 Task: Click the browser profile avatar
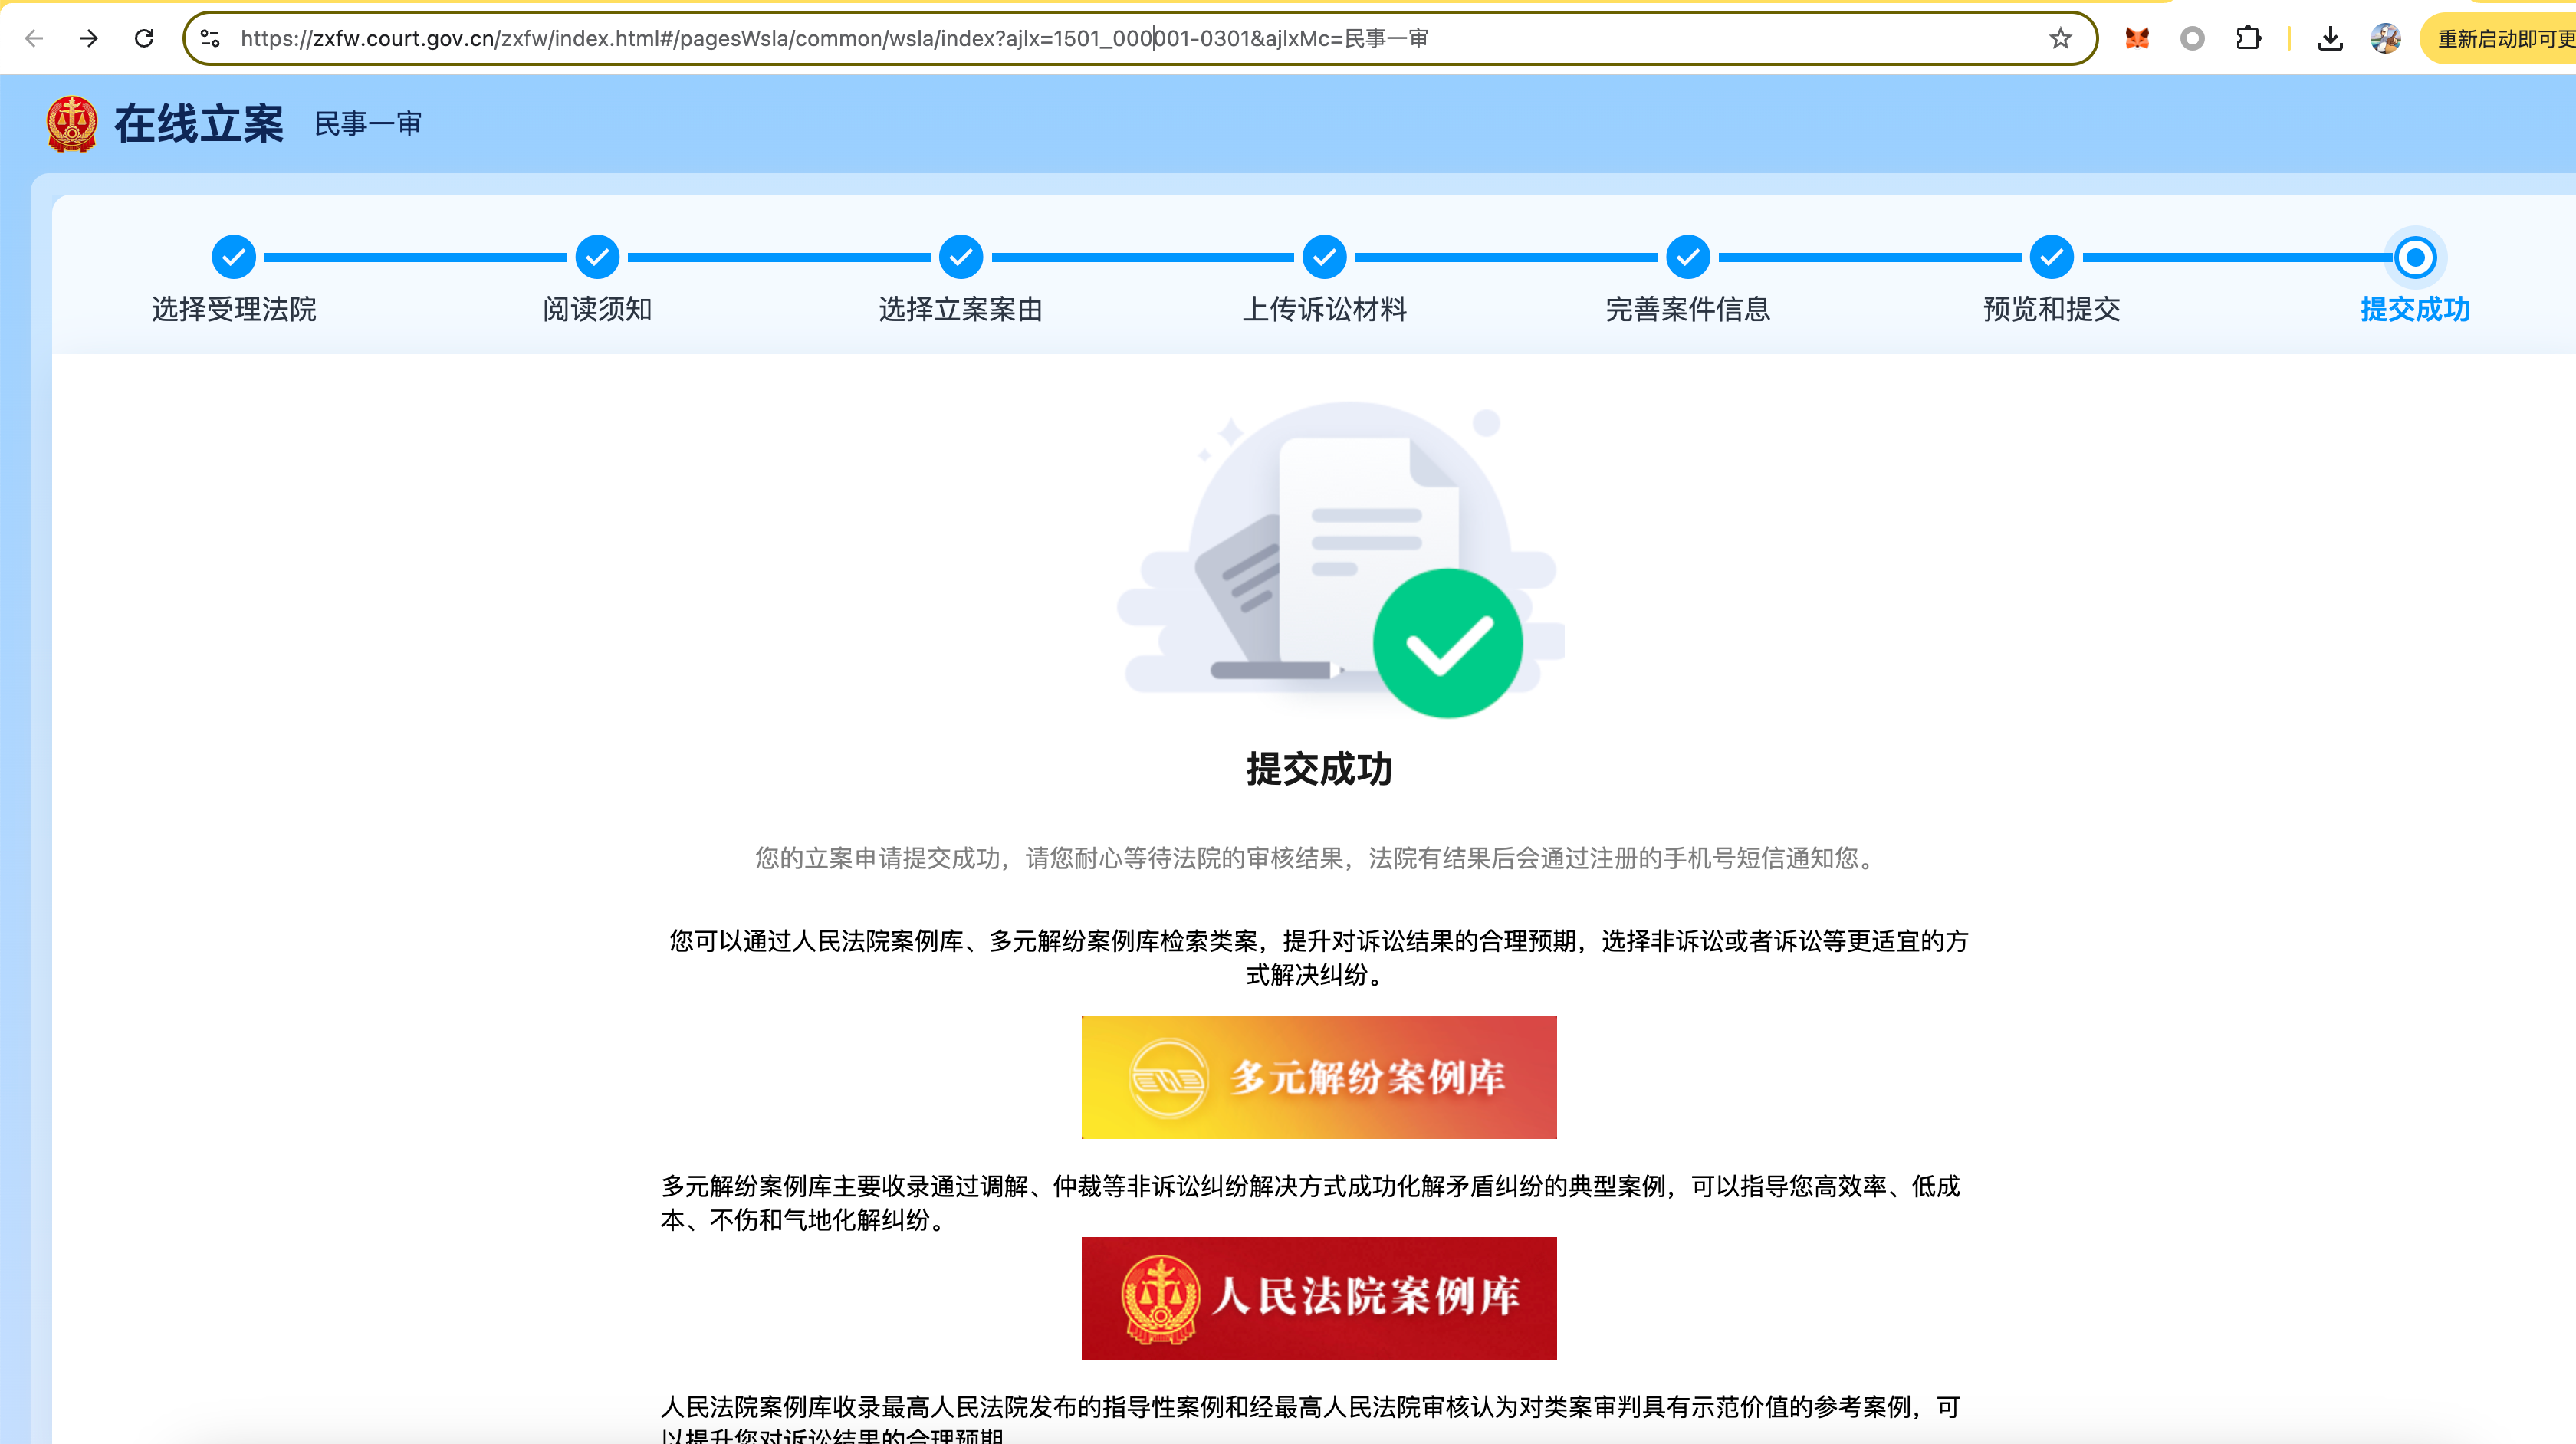coord(2385,38)
